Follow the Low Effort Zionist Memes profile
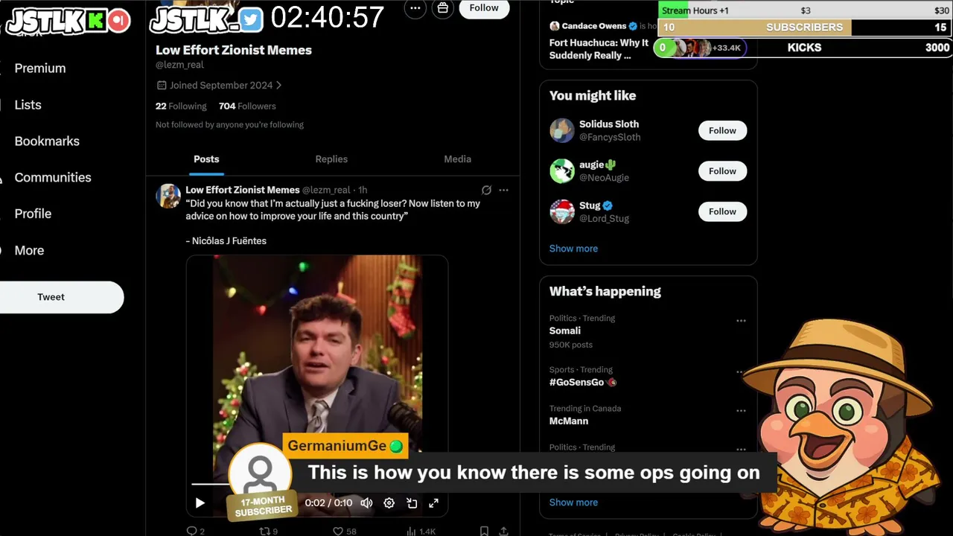The width and height of the screenshot is (953, 536). click(x=484, y=8)
